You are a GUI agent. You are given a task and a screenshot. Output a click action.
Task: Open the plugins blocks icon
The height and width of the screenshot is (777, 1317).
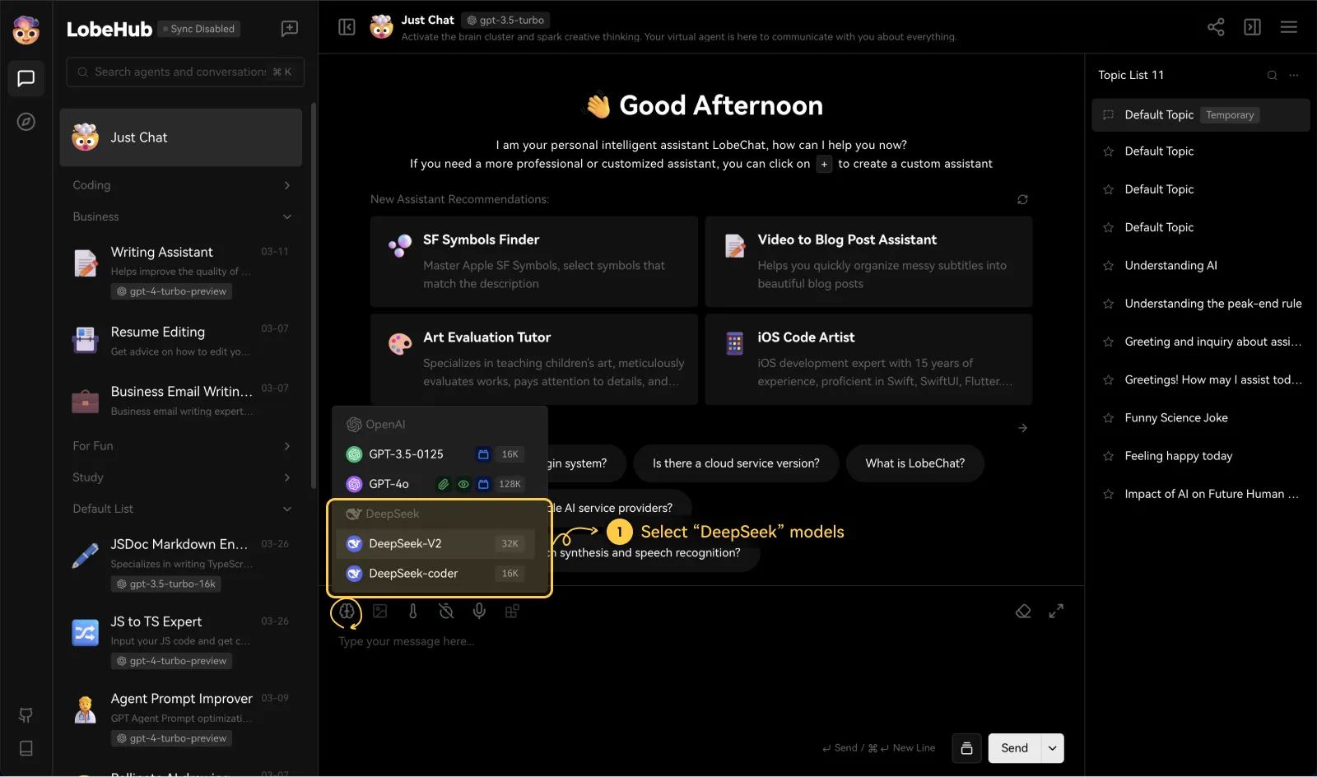(x=512, y=612)
